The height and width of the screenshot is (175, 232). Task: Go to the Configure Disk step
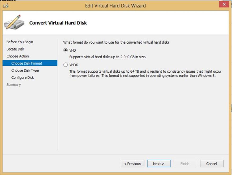(23, 77)
